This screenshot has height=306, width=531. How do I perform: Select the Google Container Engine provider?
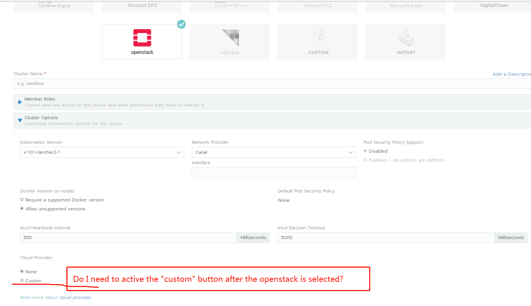pos(54,4)
